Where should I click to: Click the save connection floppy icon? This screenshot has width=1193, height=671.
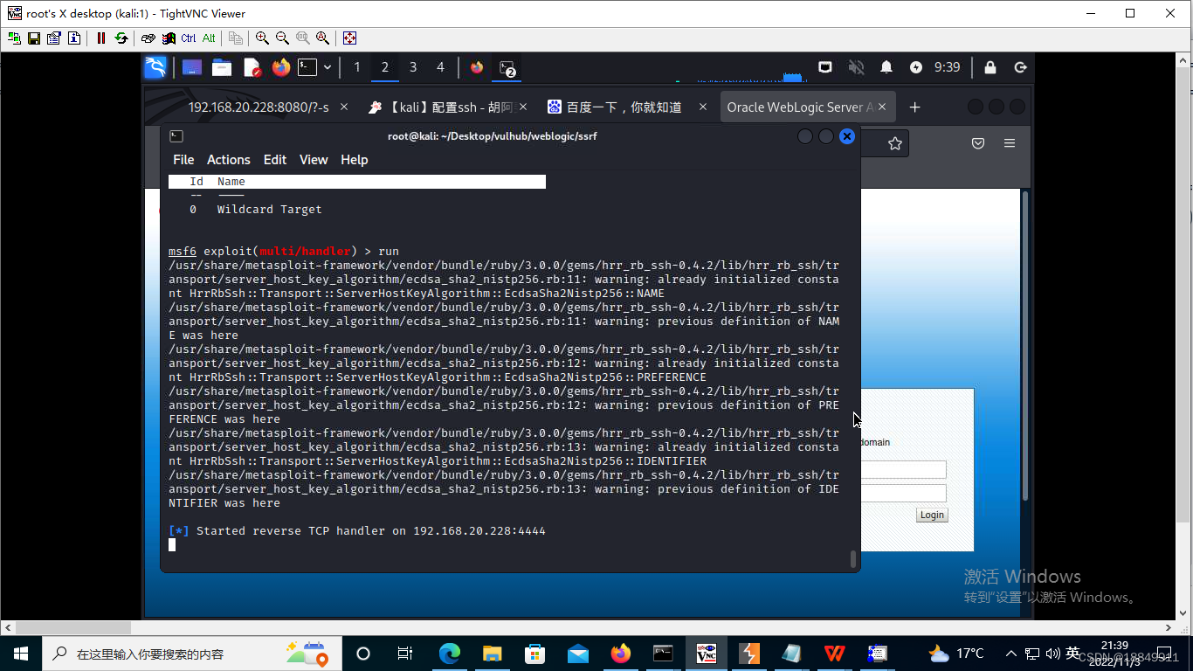click(x=34, y=38)
